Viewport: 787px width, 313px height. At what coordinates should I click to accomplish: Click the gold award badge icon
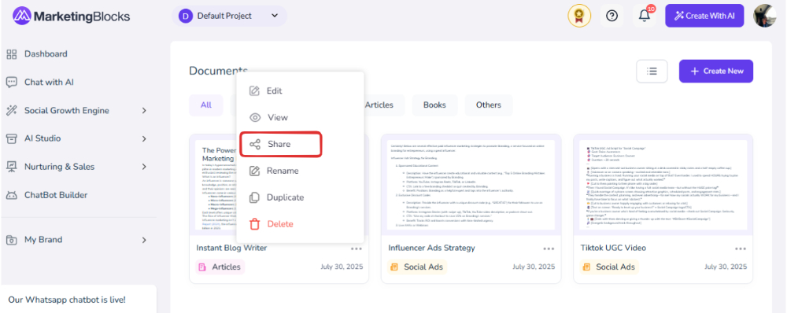pos(578,16)
